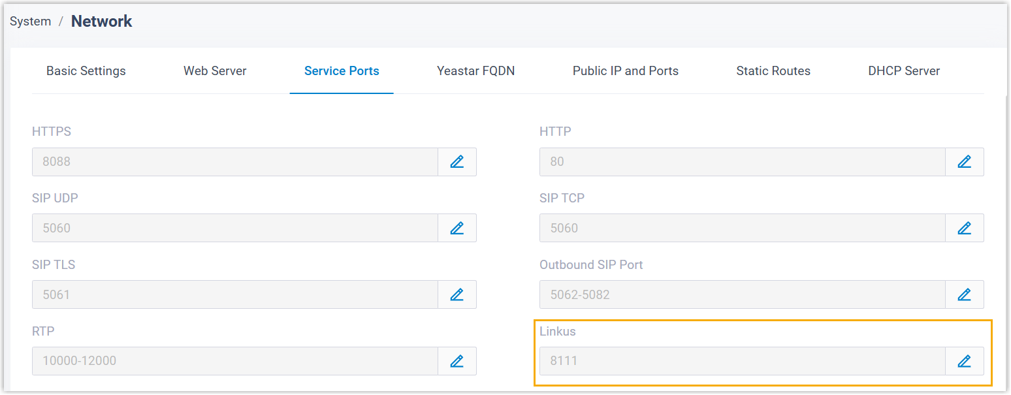The width and height of the screenshot is (1011, 395).
Task: Click the Linkus field showing 8111
Action: click(x=742, y=361)
